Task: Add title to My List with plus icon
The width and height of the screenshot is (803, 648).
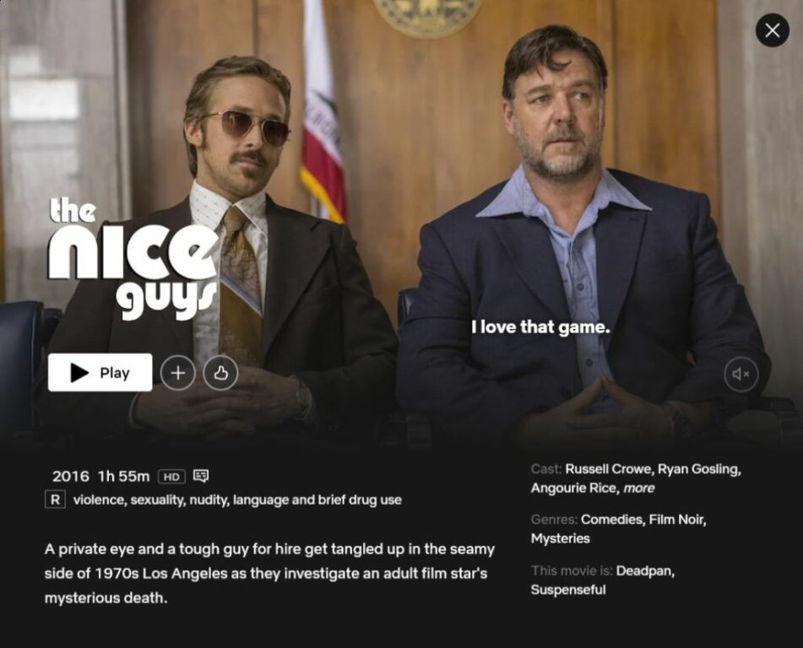Action: point(177,373)
